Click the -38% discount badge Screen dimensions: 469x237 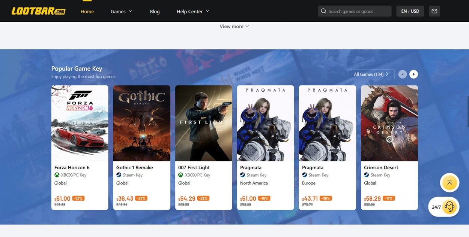326,198
